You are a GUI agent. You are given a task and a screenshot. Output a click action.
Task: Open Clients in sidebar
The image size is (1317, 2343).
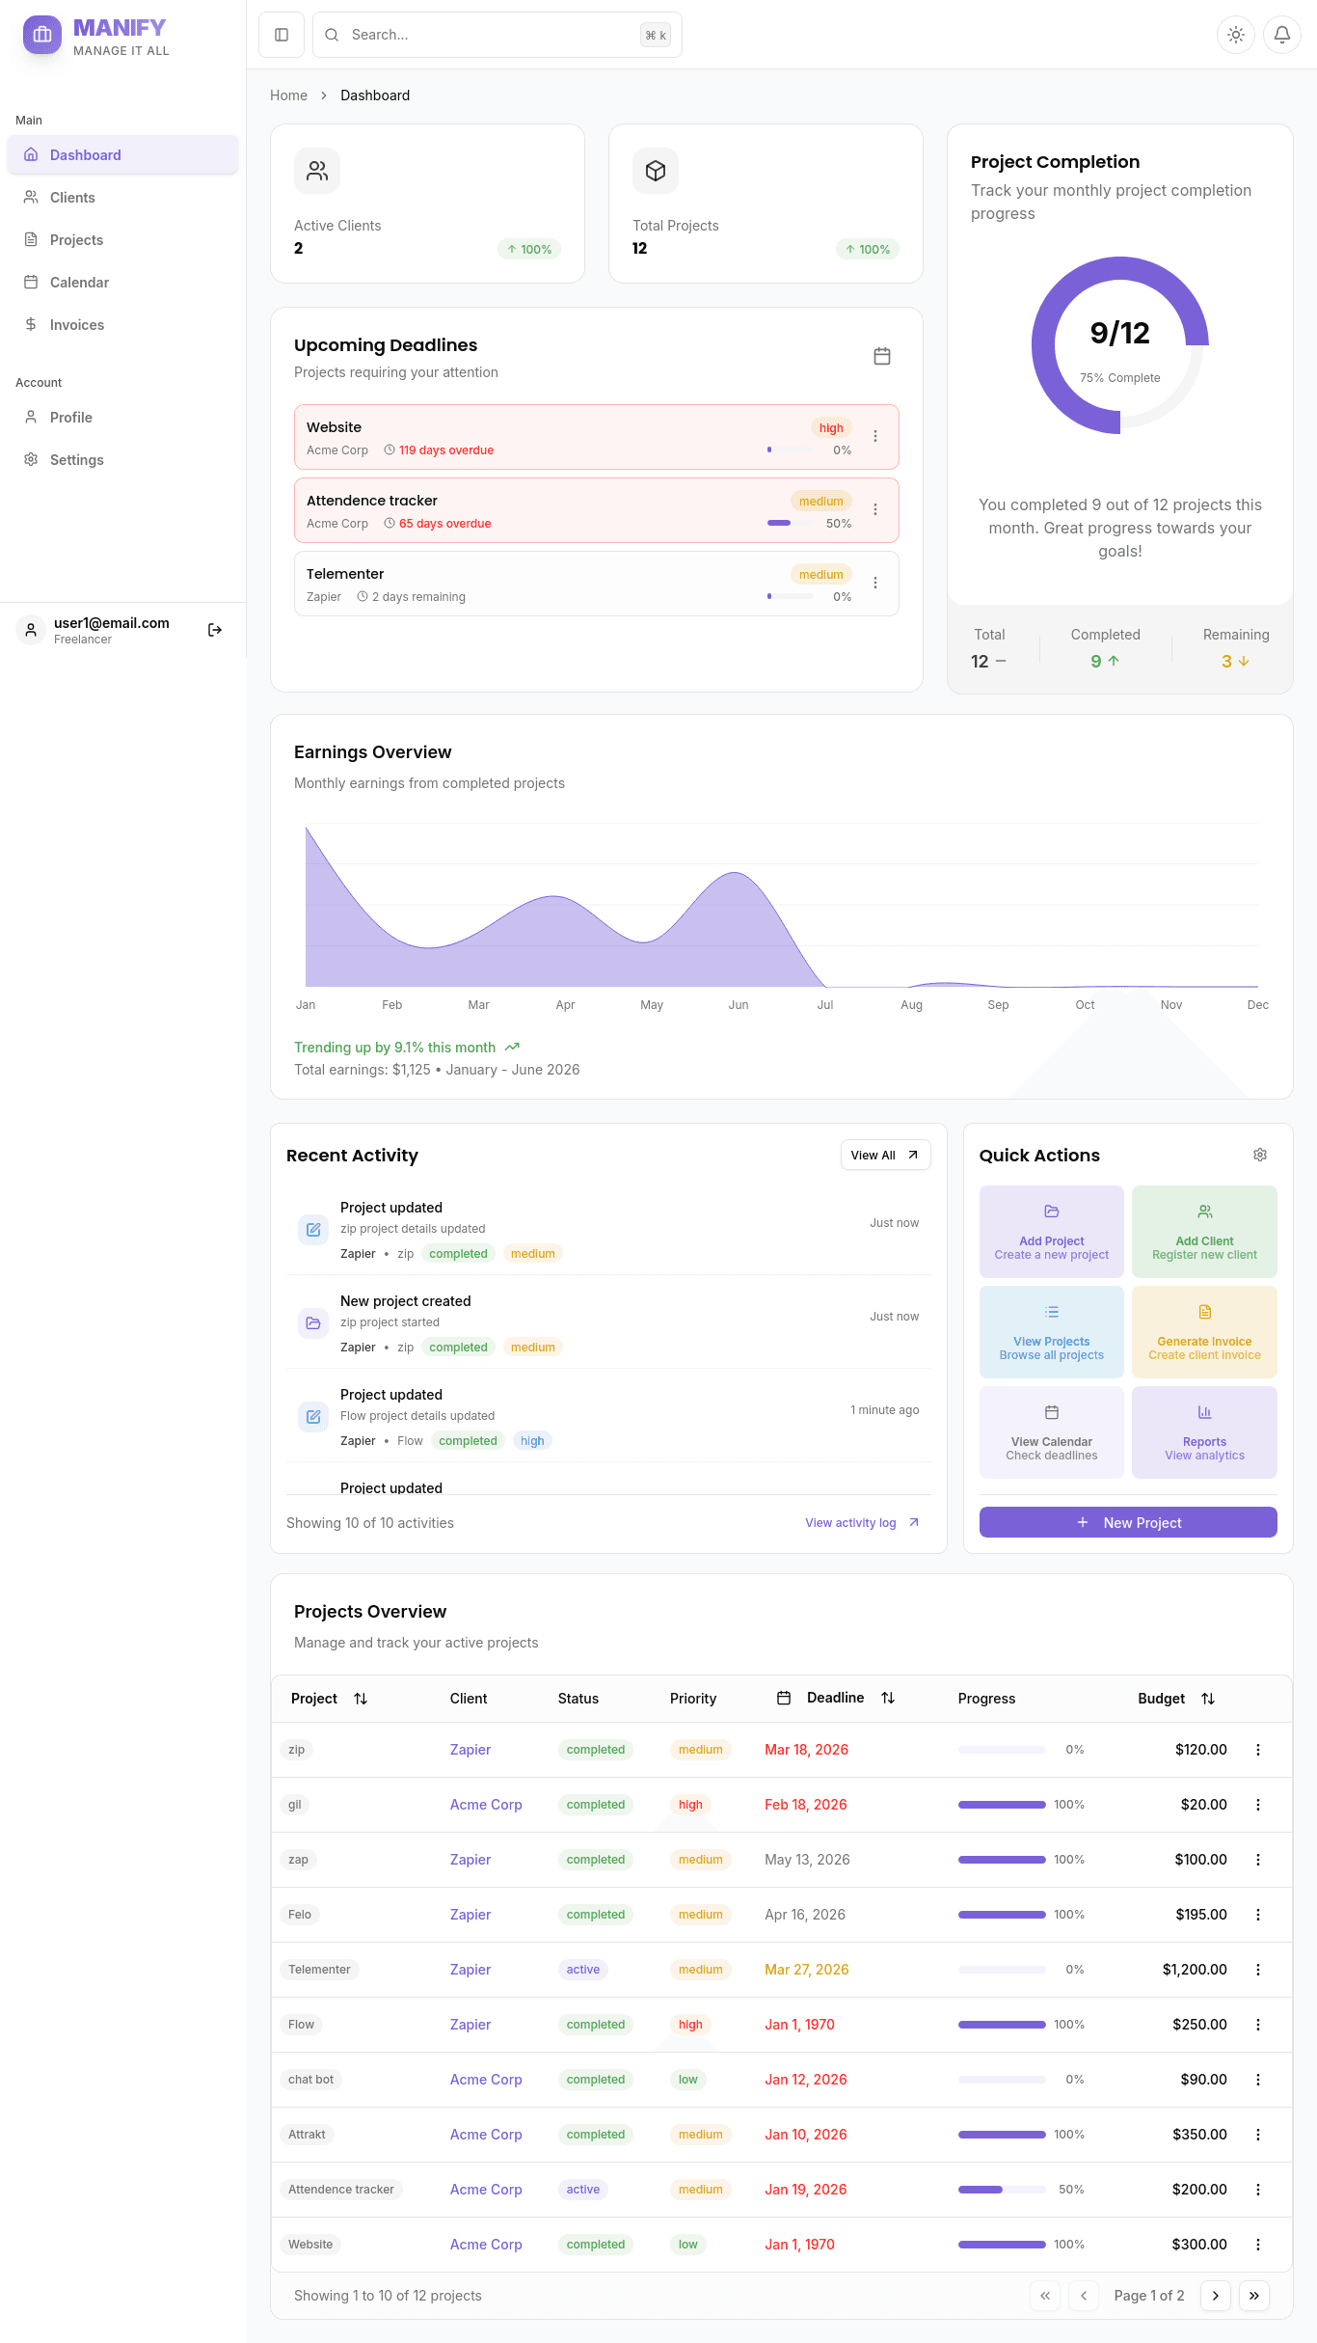[122, 198]
